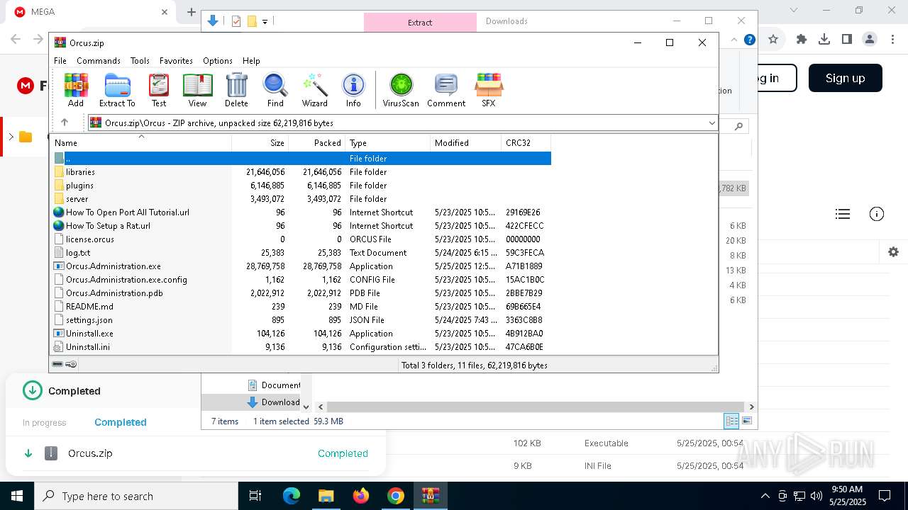Viewport: 908px width, 510px height.
Task: Select the Extract tab in Explorer
Action: [420, 22]
